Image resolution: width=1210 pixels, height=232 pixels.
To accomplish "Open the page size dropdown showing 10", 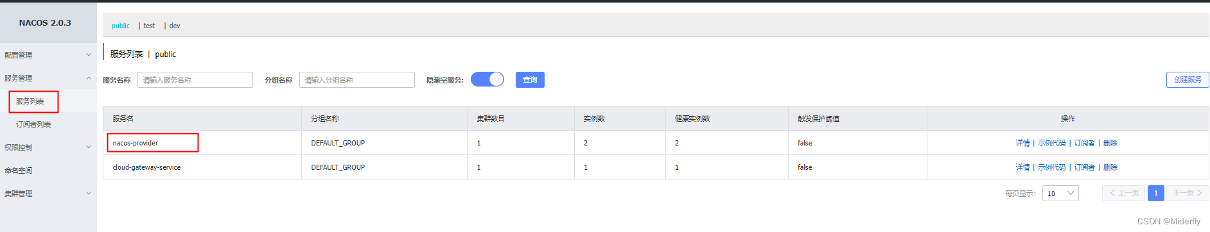I will tap(1060, 193).
